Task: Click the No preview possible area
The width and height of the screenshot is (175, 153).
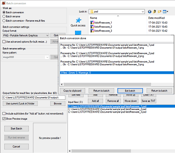Action: pos(50,138)
